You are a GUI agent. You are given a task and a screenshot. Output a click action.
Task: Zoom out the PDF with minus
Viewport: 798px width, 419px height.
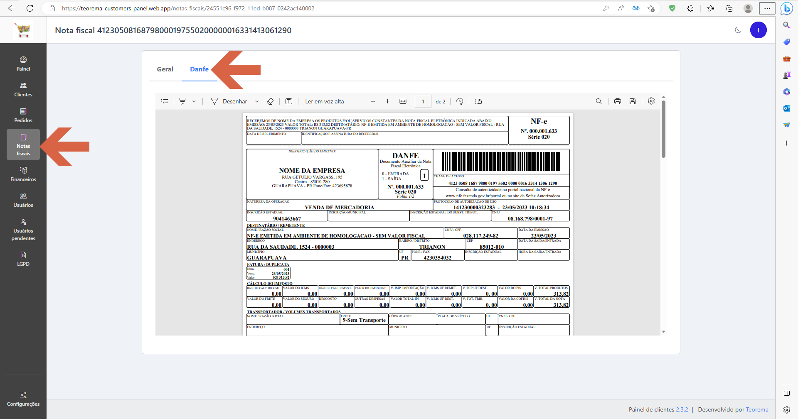click(x=373, y=101)
